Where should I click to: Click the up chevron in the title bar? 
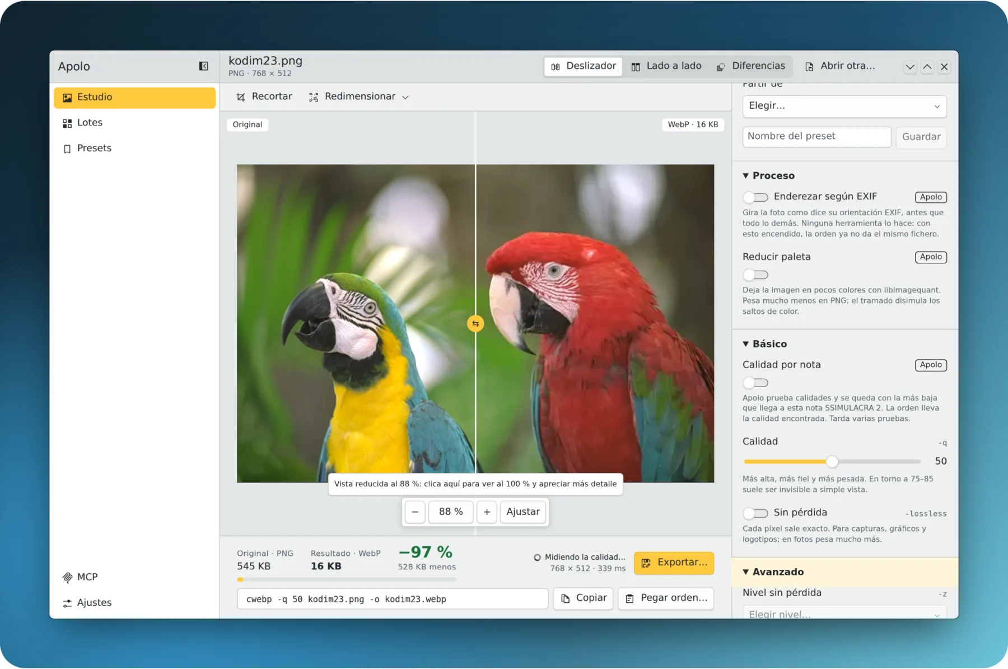click(x=927, y=67)
